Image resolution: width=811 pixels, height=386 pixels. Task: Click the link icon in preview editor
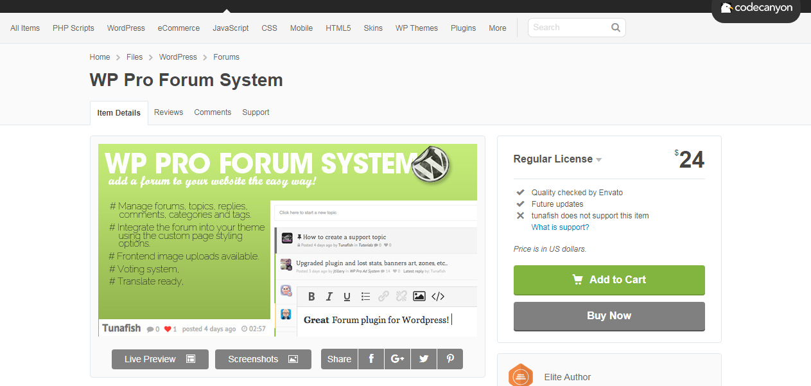tap(383, 296)
